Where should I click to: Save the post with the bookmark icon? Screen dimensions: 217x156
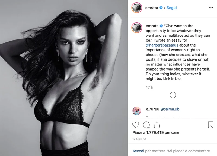pos(211,125)
